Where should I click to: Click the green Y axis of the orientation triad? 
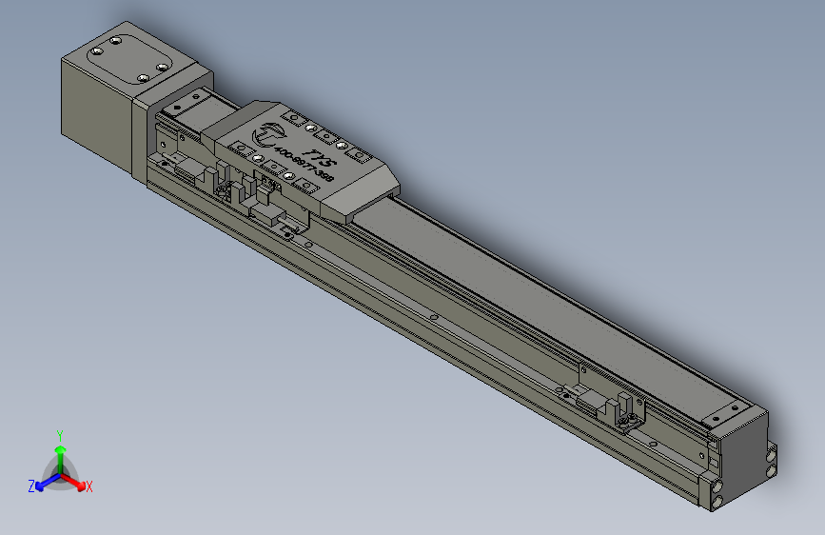point(61,459)
